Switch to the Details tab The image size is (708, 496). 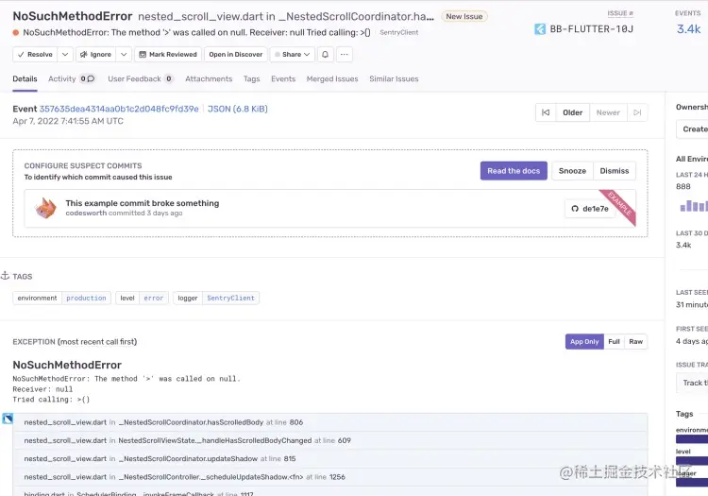25,78
